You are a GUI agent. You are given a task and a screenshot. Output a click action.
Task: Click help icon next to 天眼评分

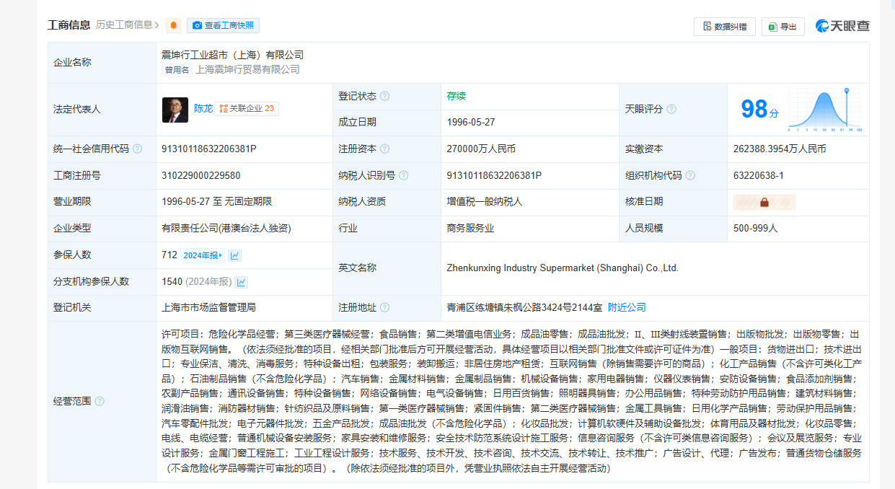[671, 110]
